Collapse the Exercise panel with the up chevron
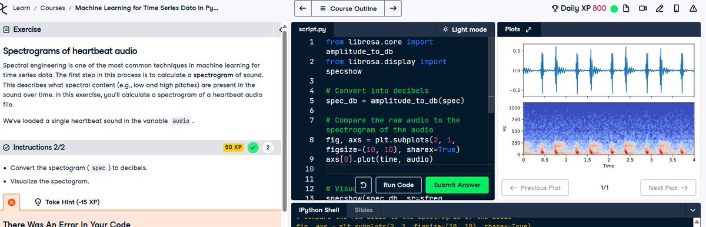 coord(281,29)
